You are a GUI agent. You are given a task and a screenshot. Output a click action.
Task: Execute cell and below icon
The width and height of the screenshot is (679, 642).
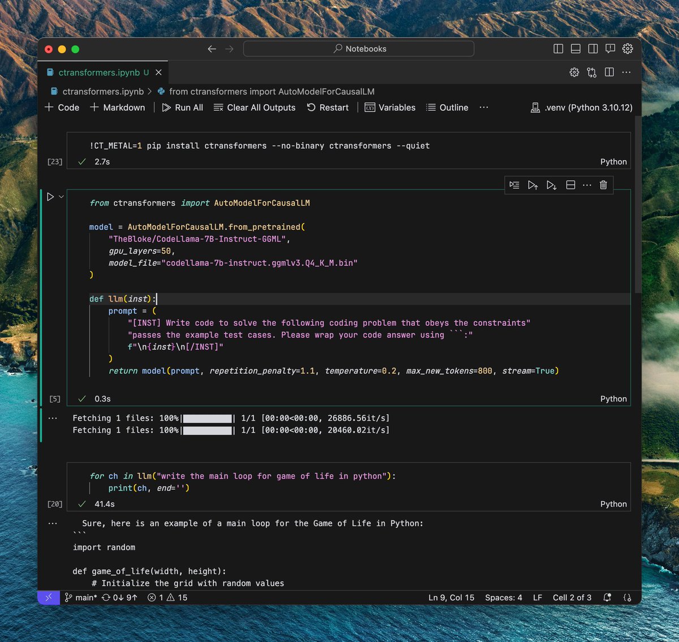552,185
